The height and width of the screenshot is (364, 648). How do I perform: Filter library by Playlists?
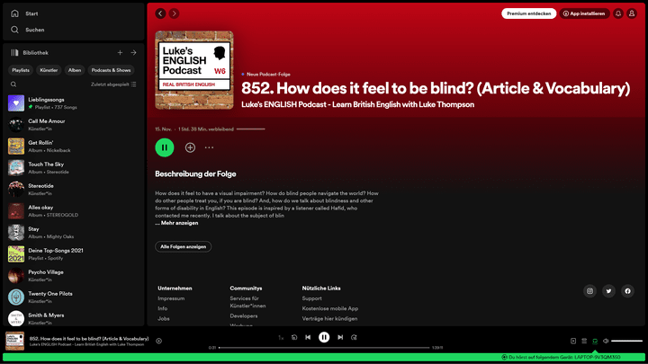point(21,70)
